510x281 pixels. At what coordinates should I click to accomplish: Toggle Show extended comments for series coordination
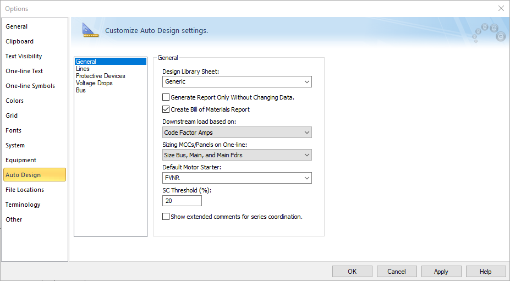point(166,217)
